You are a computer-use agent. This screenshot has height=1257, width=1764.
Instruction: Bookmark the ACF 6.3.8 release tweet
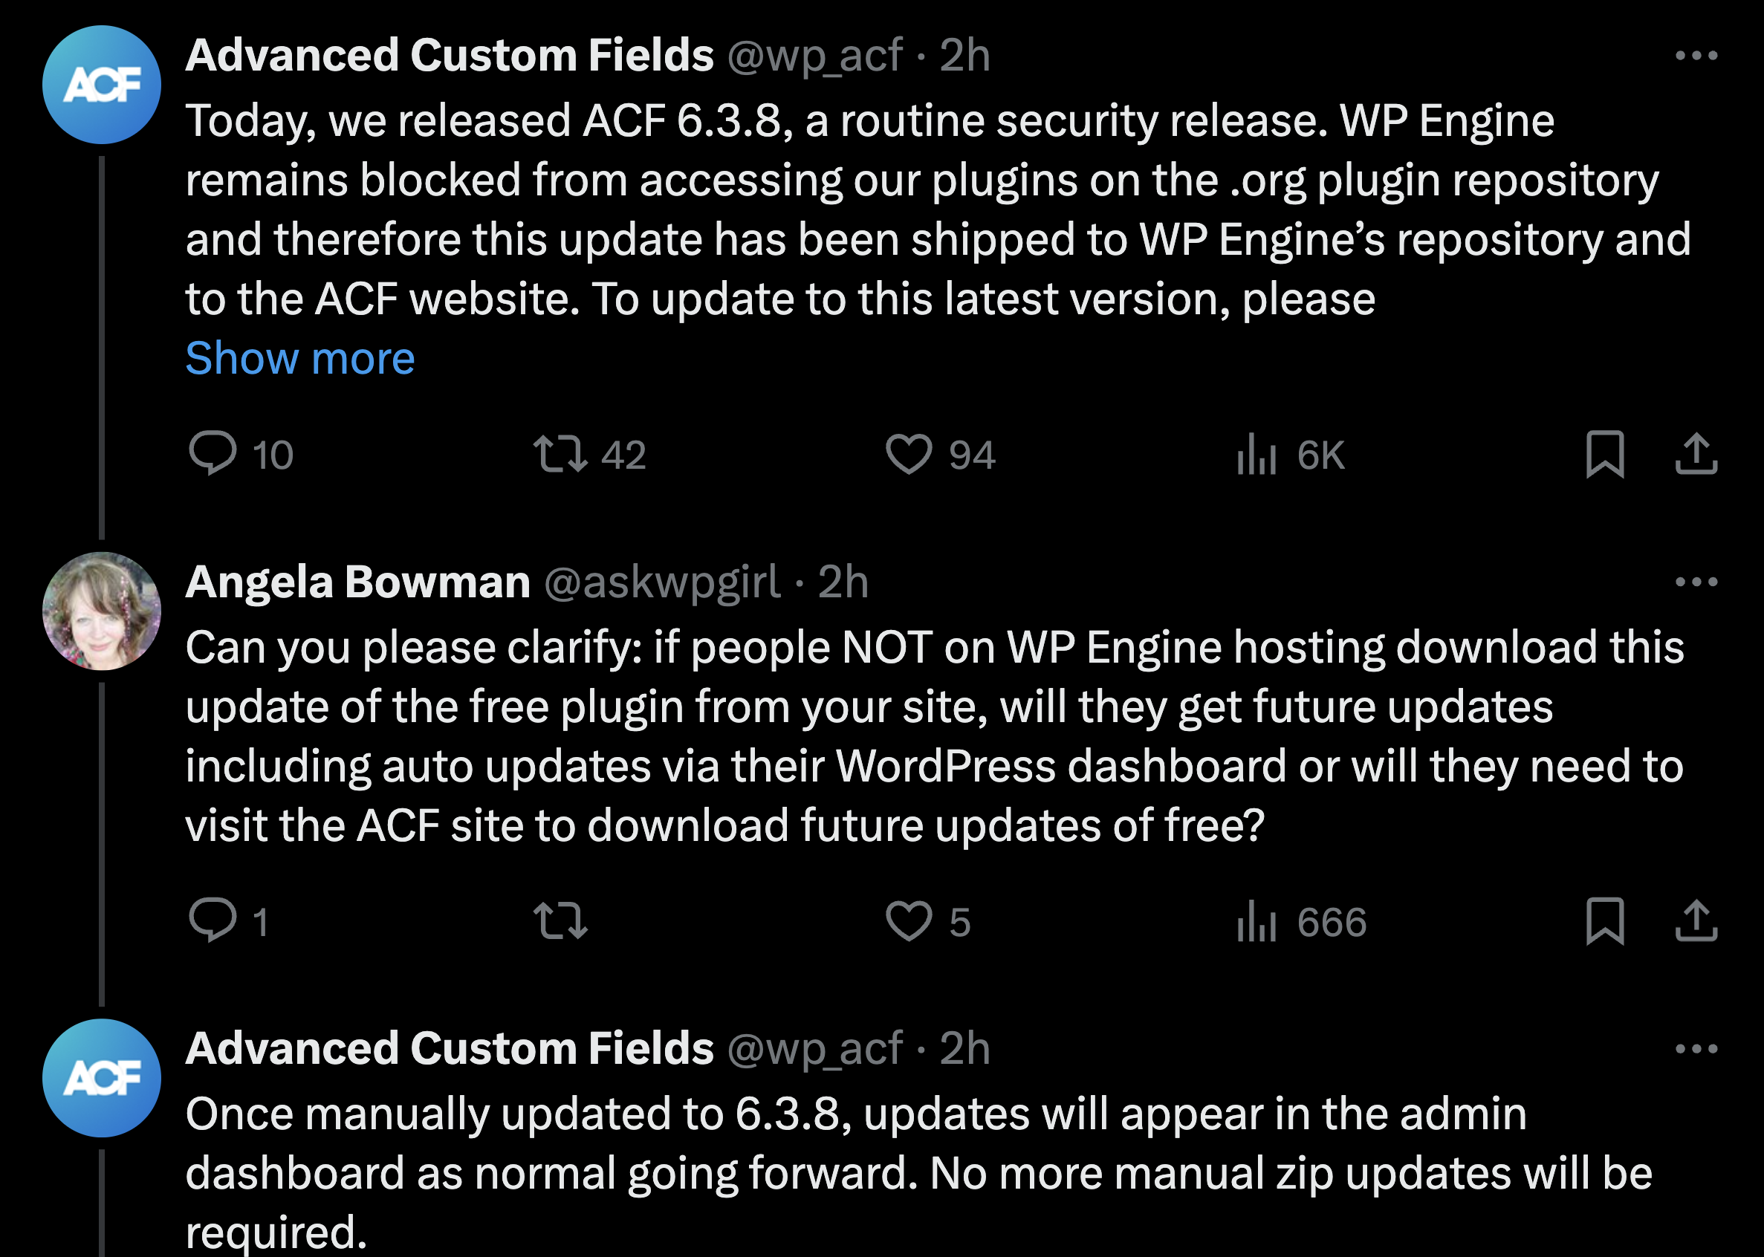tap(1604, 454)
